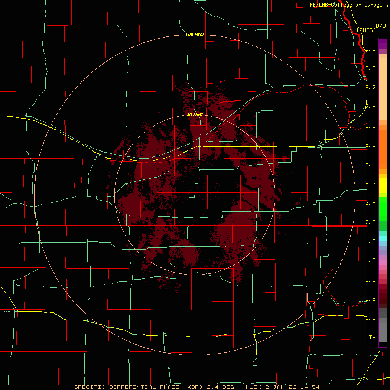Click the 9.8 value on the color scale
Viewport: 390px width, 390px height.
370,49
